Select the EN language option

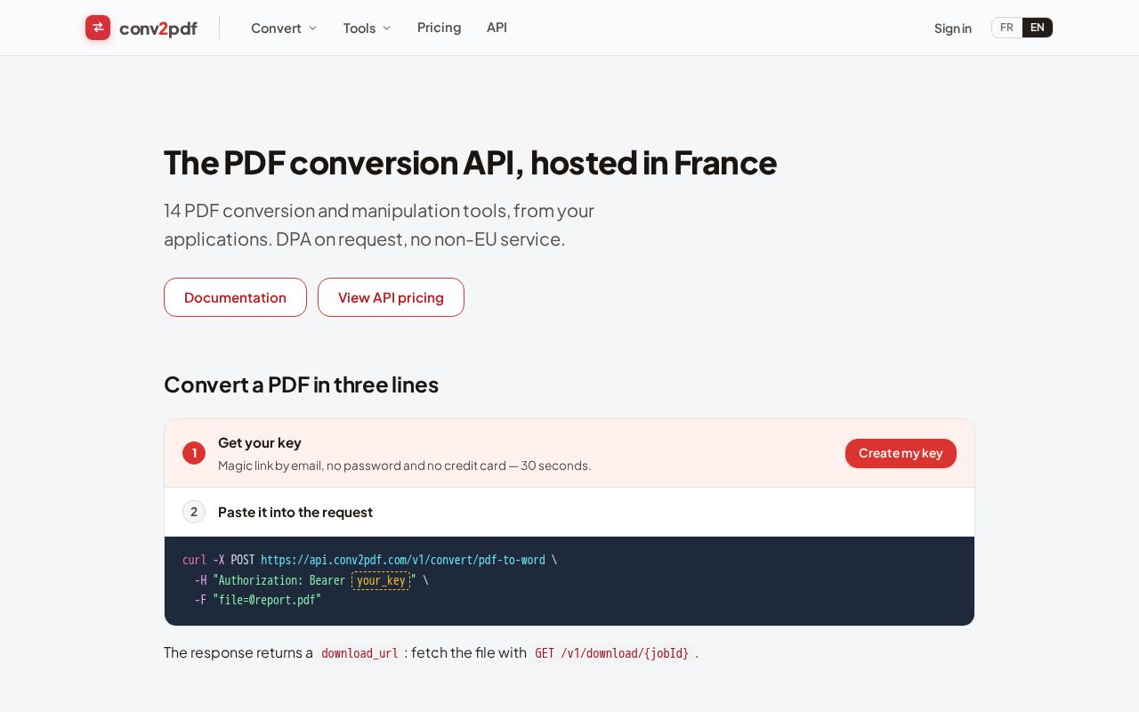coord(1038,28)
